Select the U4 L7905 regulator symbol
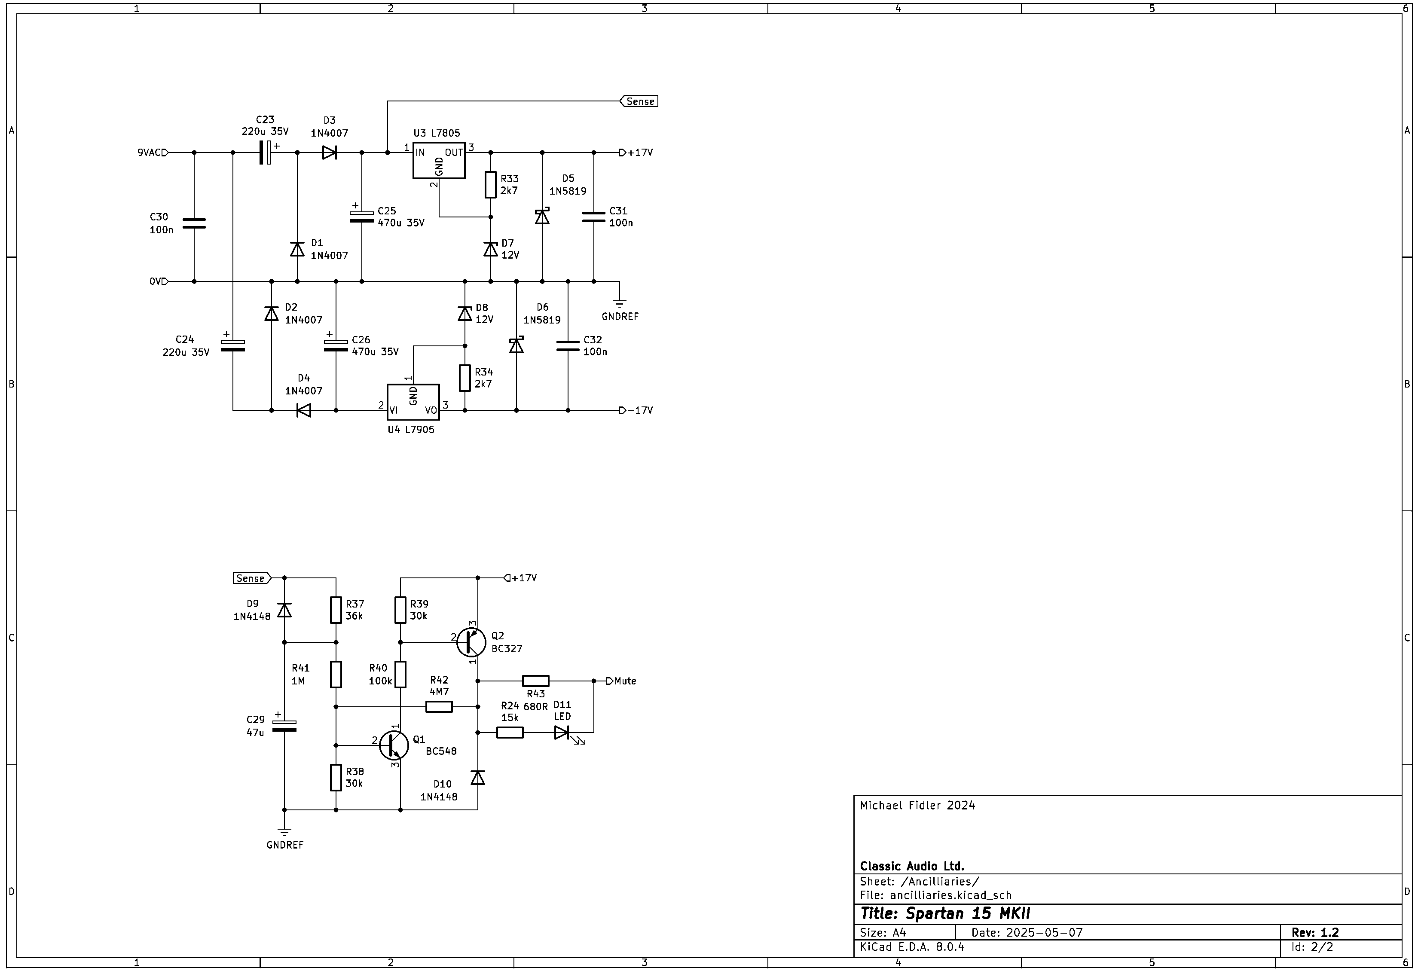Viewport: 1418px width, 971px height. click(413, 402)
